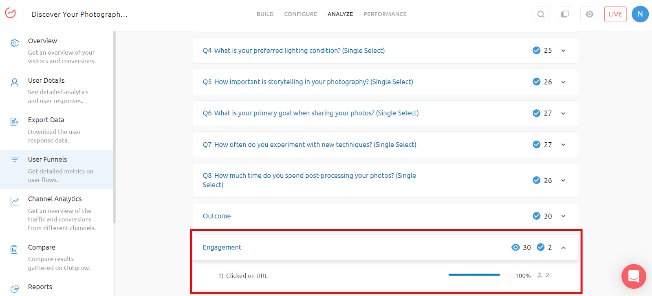
Task: Click the Compare sidebar icon
Action: pyautogui.click(x=14, y=250)
